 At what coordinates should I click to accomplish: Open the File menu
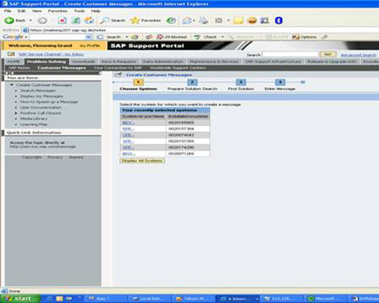coord(8,11)
